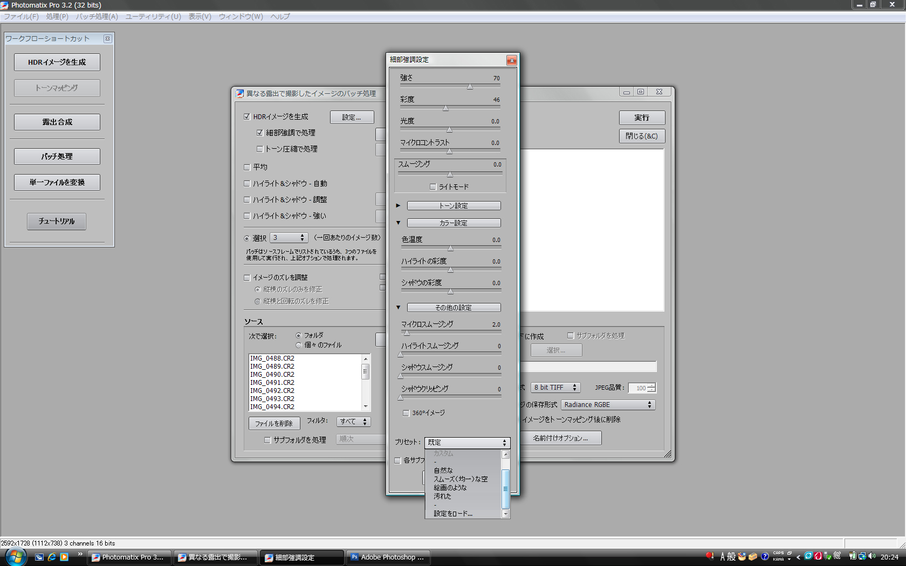Click the 実行 button in batch dialog
The height and width of the screenshot is (566, 906).
click(x=642, y=118)
